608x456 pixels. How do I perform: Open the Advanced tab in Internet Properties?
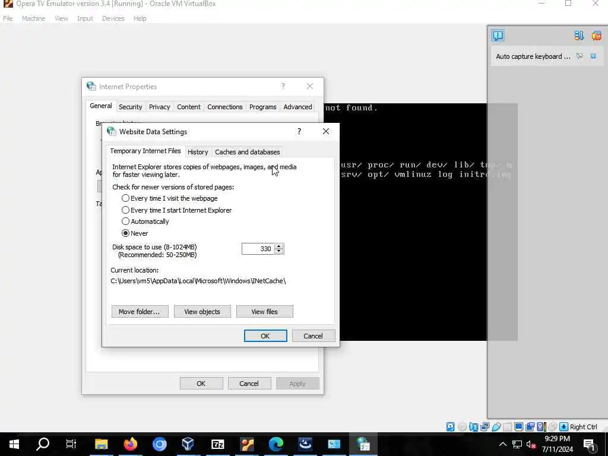(297, 107)
